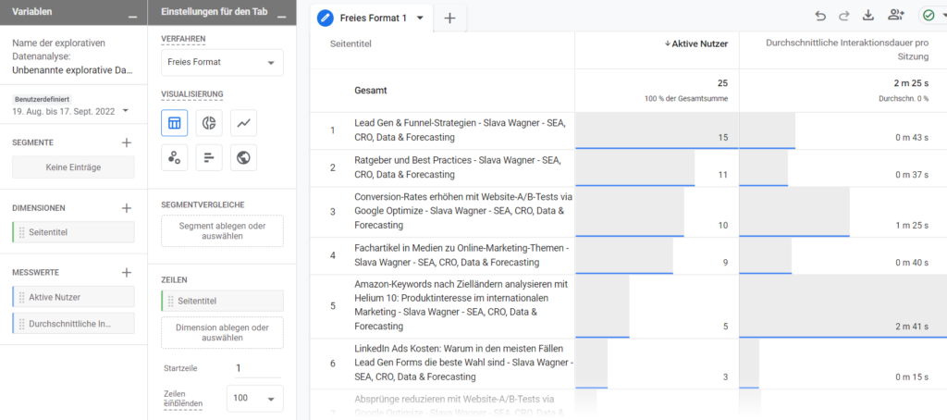Open the date range dropdown
Screen dimensions: 947x420
click(126, 111)
